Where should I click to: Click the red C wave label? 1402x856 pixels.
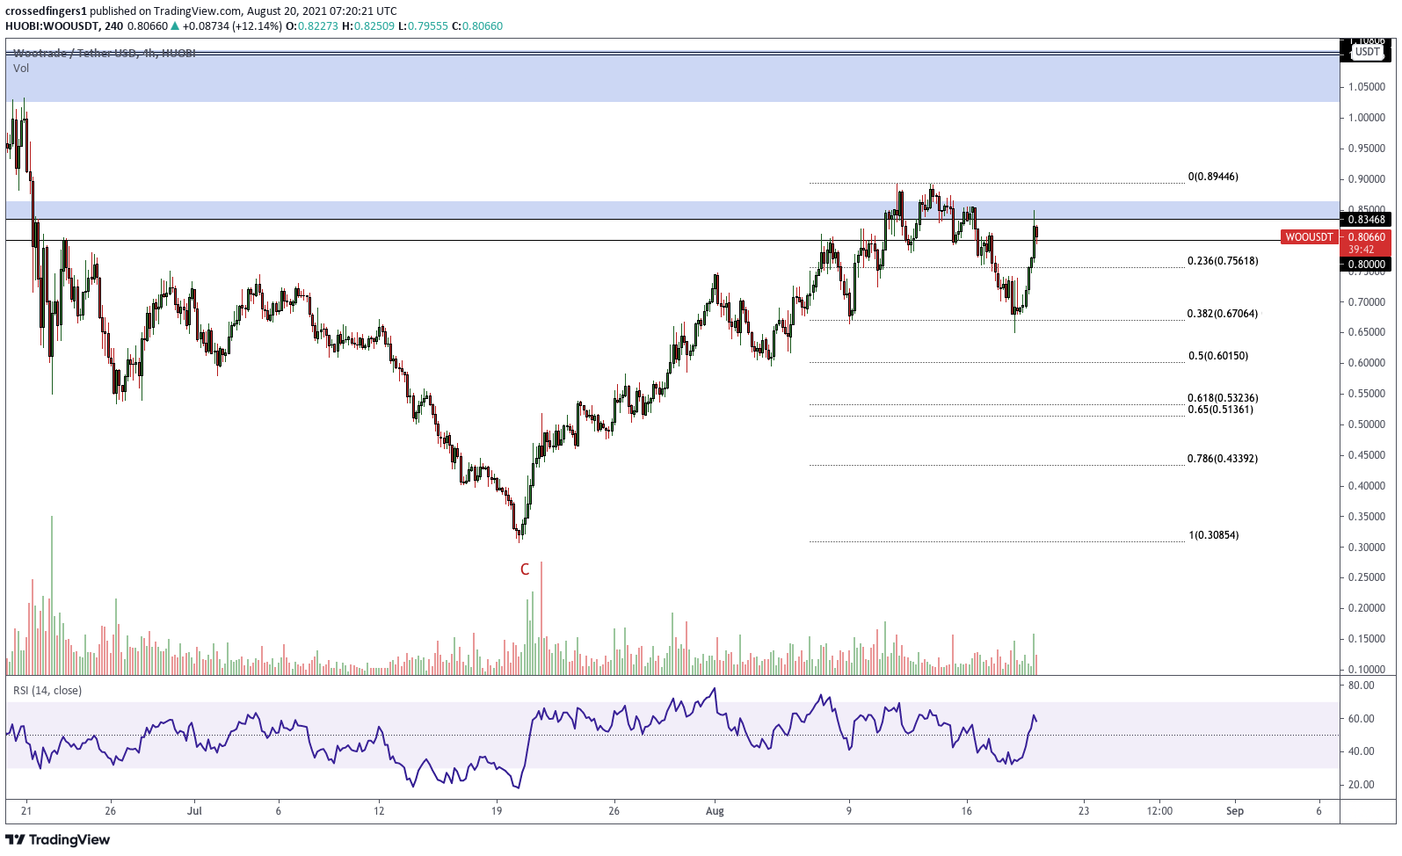pos(525,569)
